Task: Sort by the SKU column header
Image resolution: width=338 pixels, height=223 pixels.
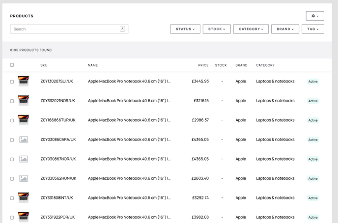Action: tap(44, 65)
